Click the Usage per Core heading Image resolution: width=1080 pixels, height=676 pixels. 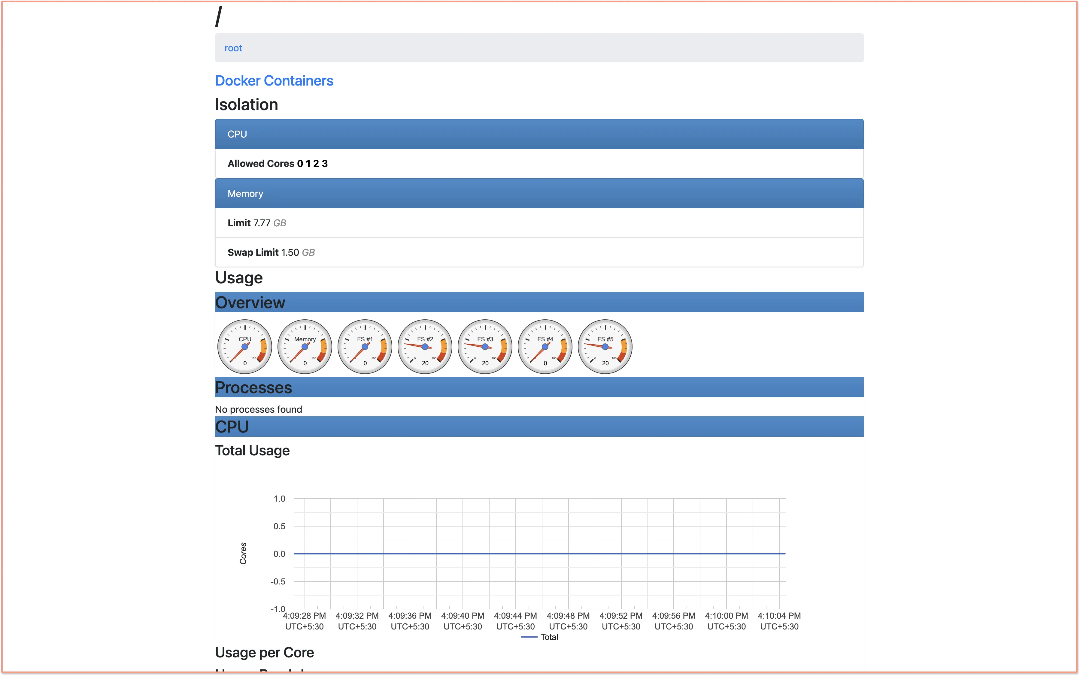[x=264, y=652]
